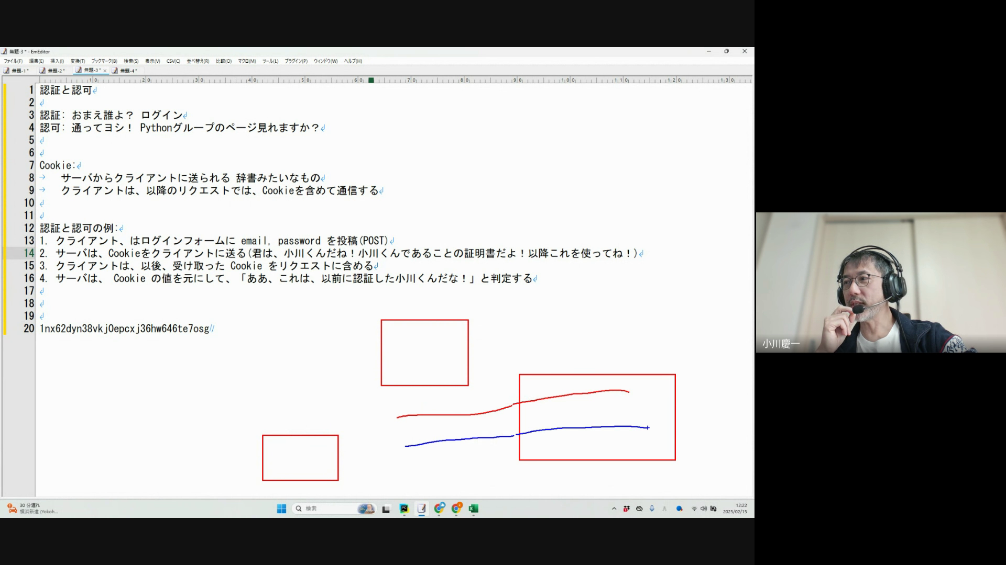Open the ファイル(F) menu
Image resolution: width=1006 pixels, height=565 pixels.
(x=13, y=61)
